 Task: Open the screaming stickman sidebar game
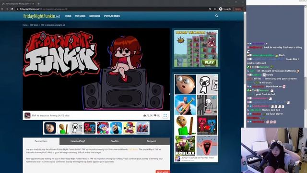(207, 85)
